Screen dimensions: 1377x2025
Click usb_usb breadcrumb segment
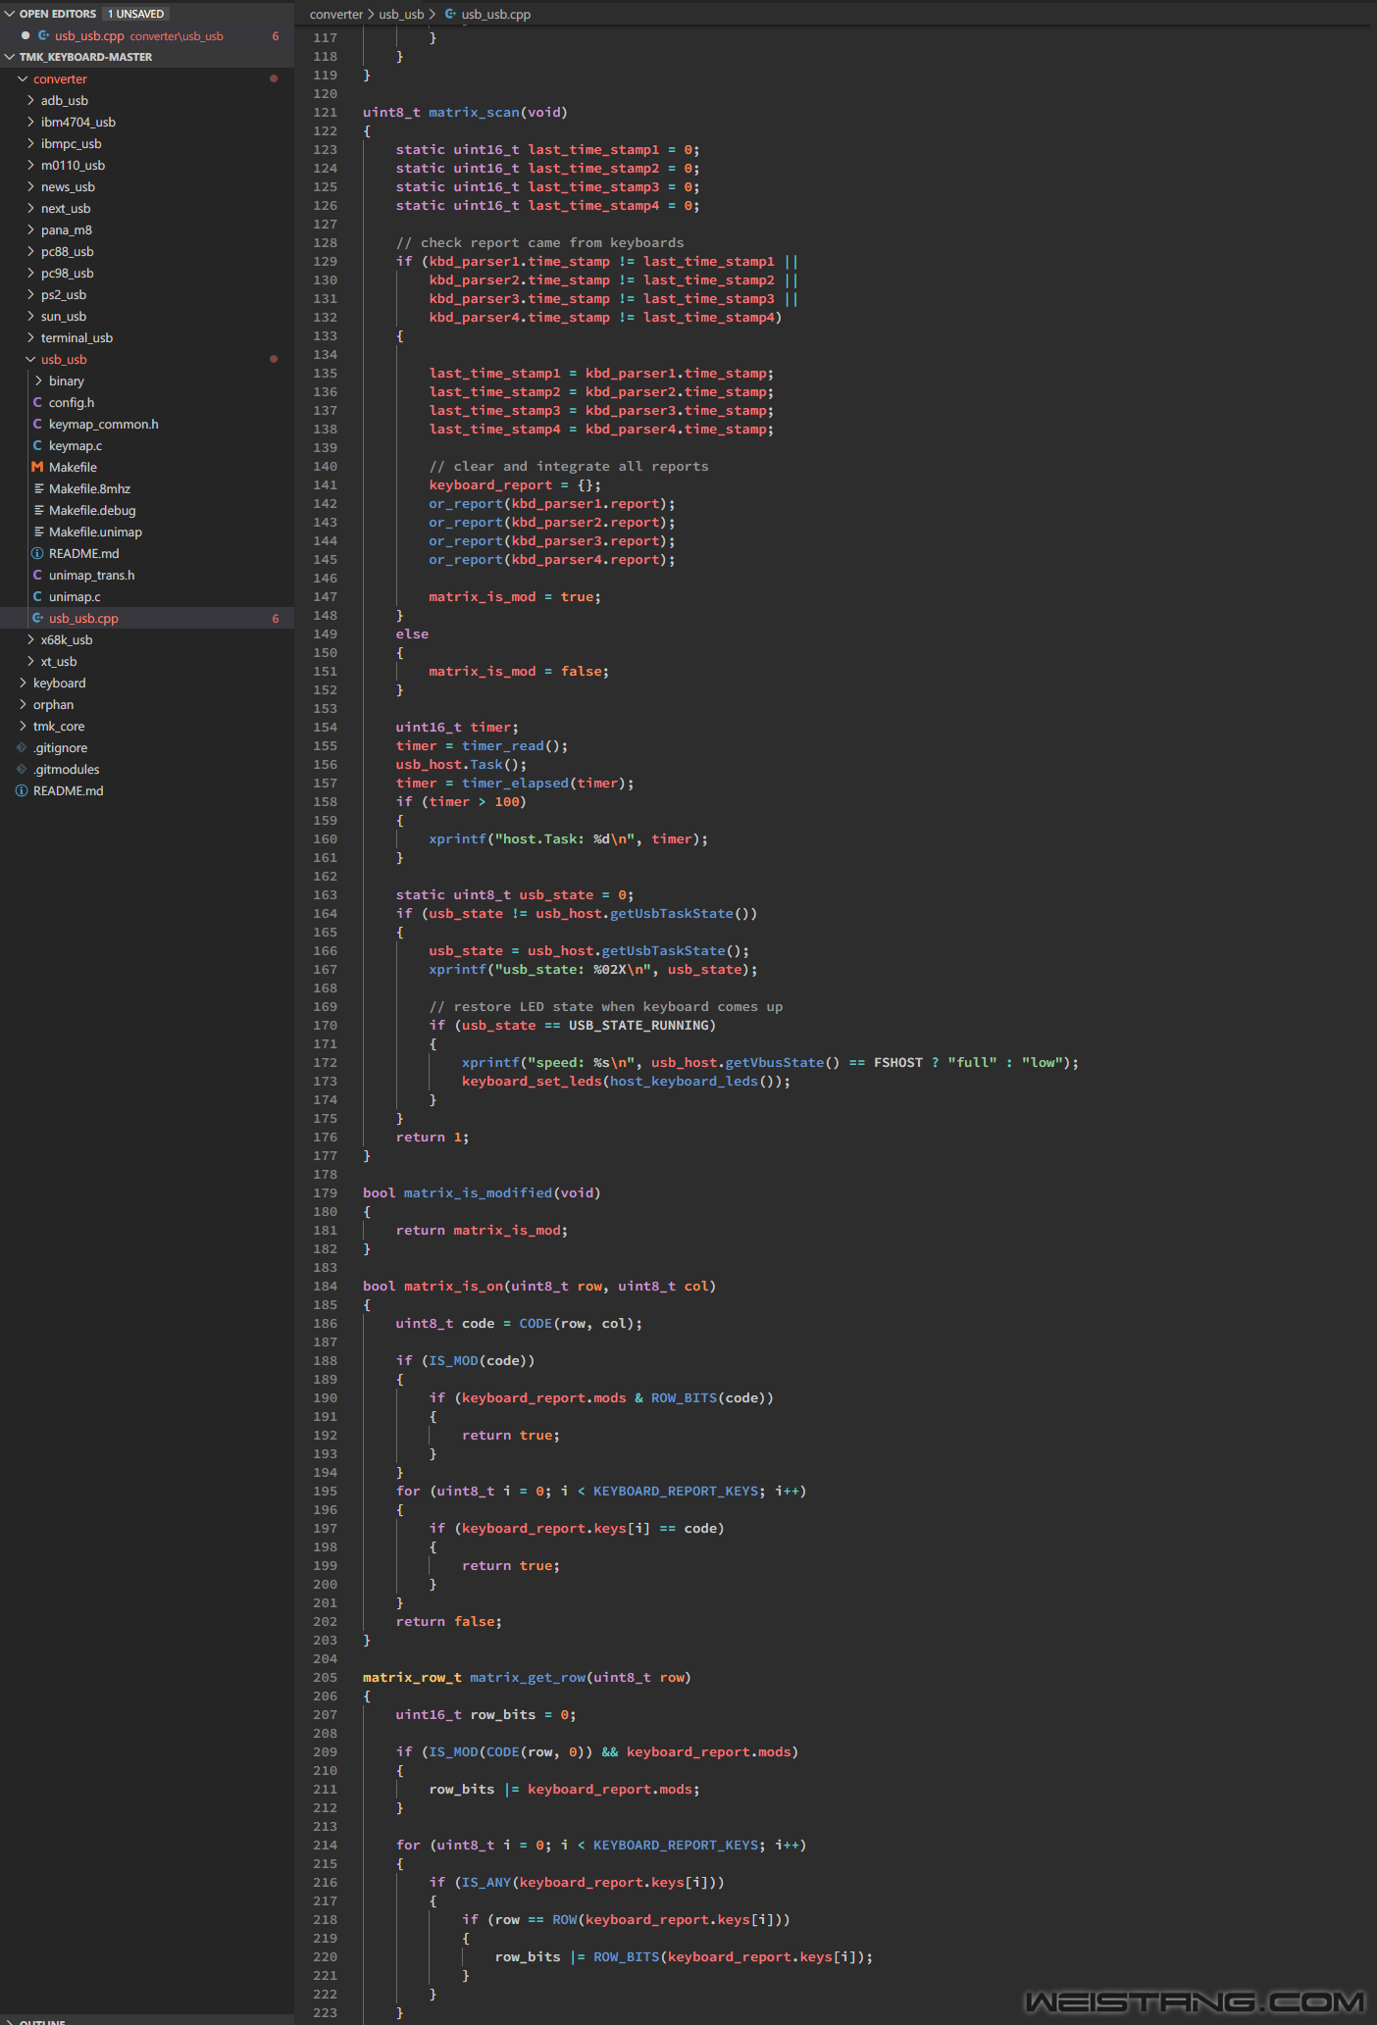coord(401,14)
